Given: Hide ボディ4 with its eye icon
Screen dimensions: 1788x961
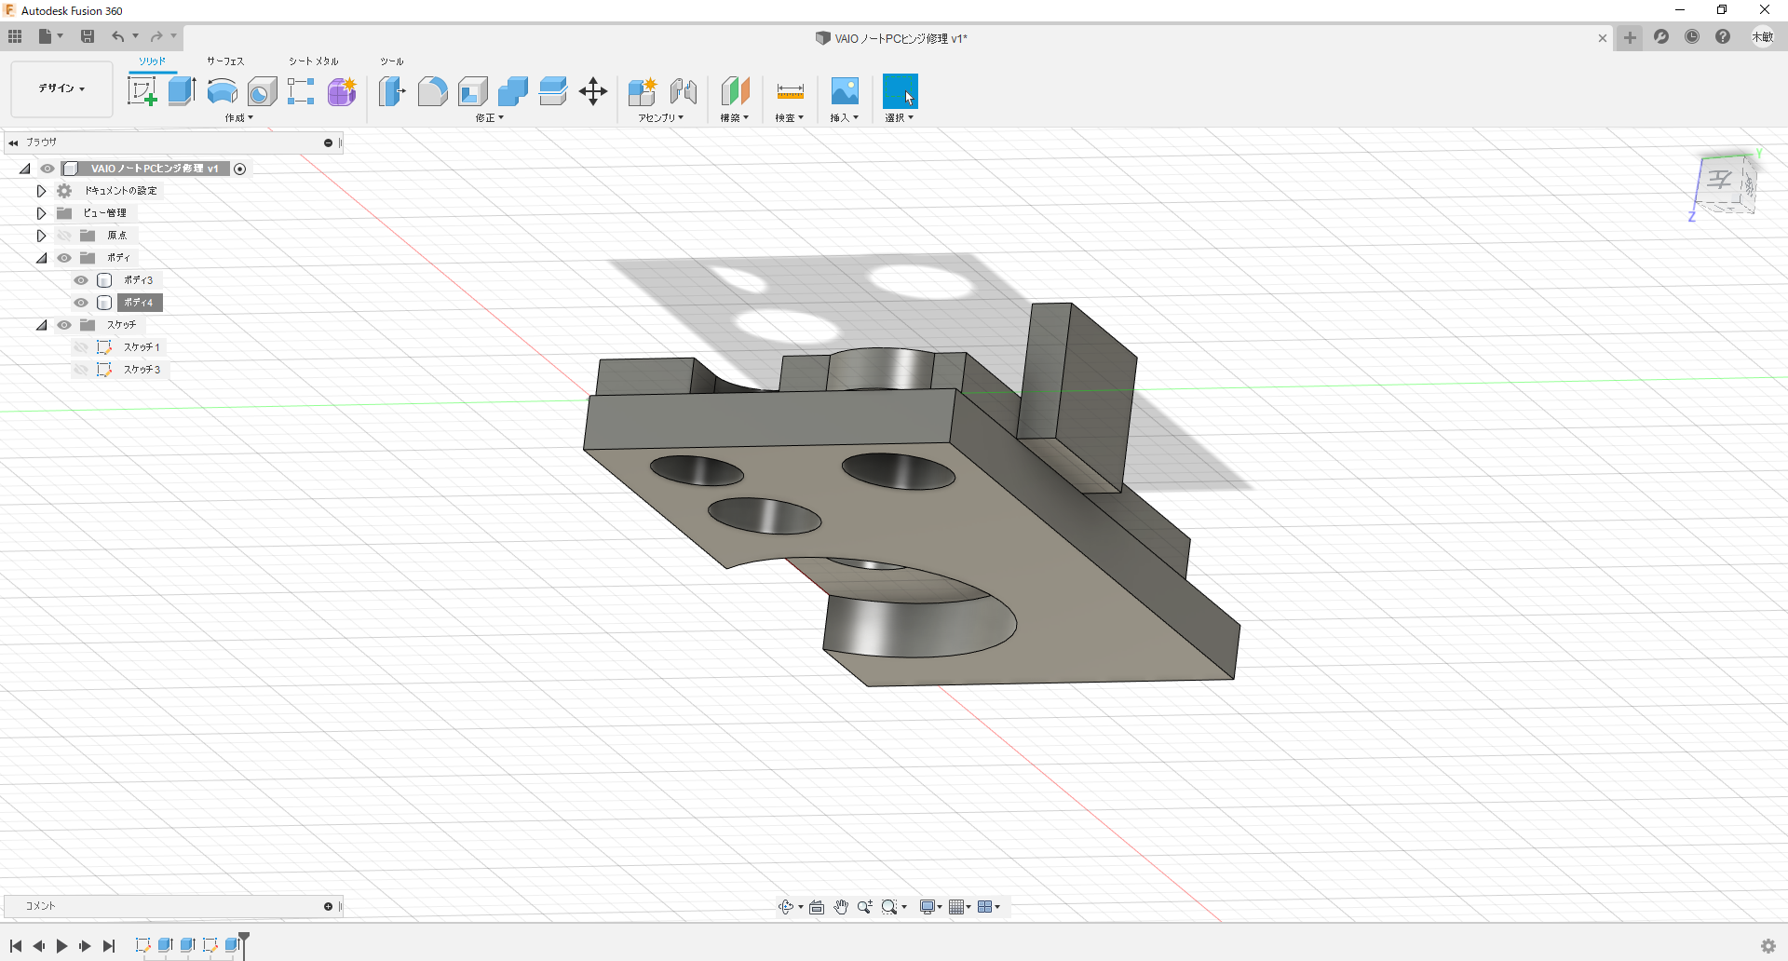Looking at the screenshot, I should [81, 303].
